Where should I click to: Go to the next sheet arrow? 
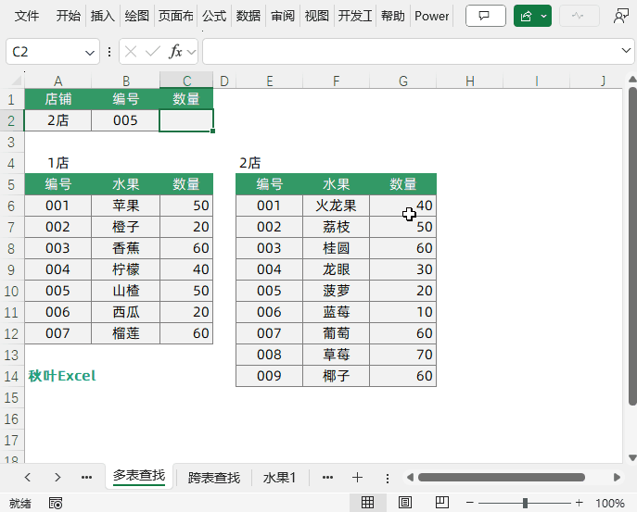point(57,477)
